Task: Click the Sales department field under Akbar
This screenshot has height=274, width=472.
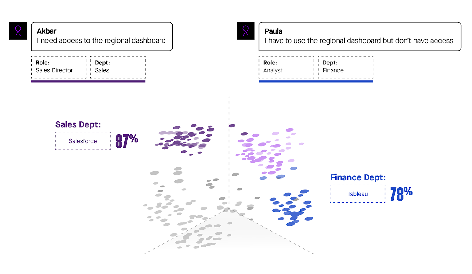Action: point(118,67)
